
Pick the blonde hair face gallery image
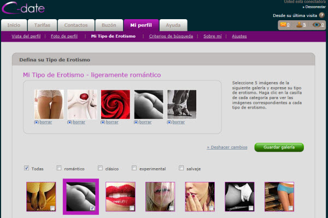[160, 197]
